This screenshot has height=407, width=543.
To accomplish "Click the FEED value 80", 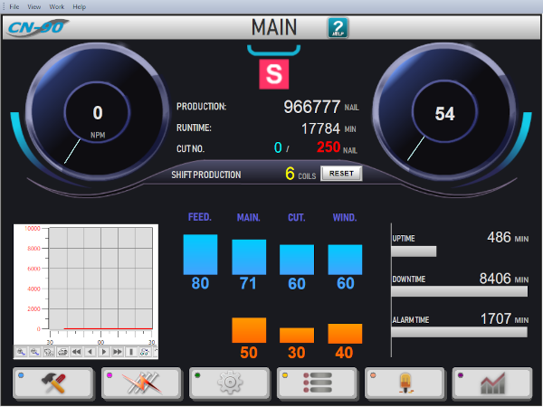I will [200, 283].
